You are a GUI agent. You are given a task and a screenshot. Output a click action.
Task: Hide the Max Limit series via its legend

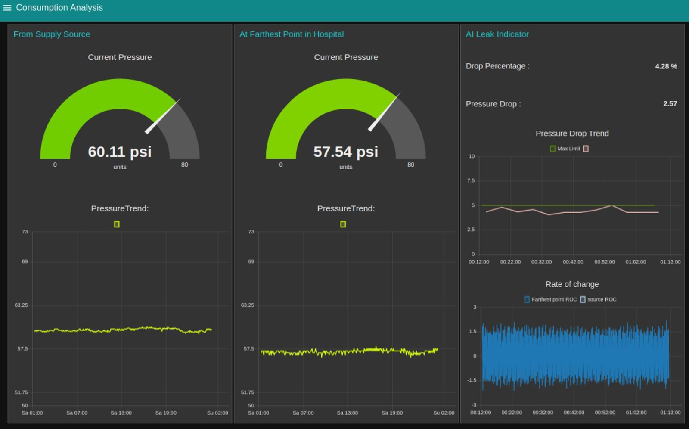(x=553, y=149)
